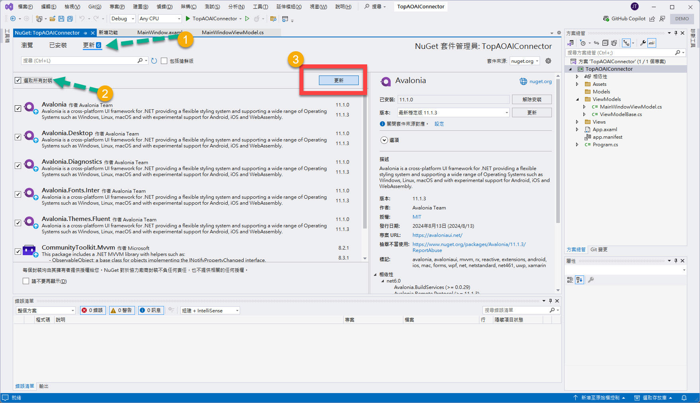700x403 pixels.
Task: Click the pending changes filter clock icon
Action: pos(583,43)
